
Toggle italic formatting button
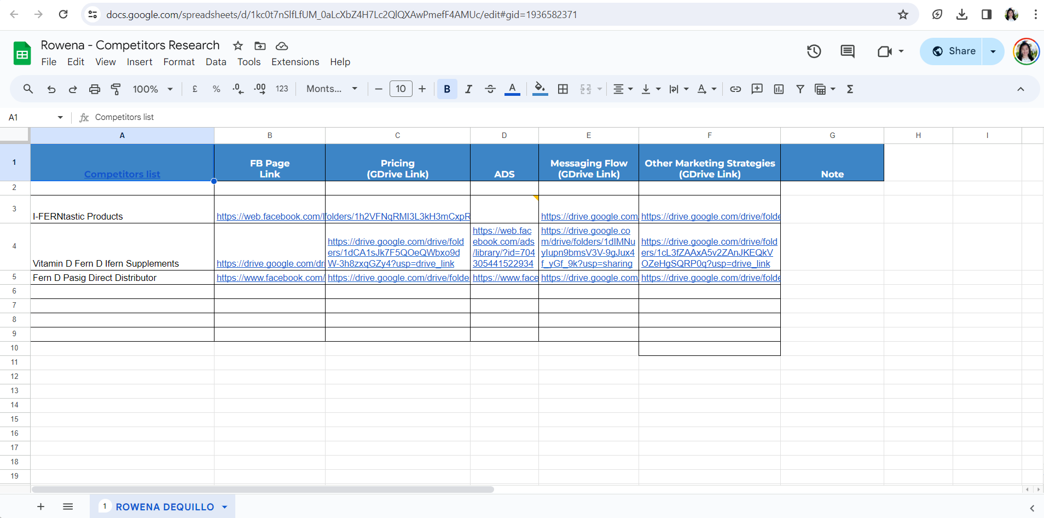(x=468, y=89)
